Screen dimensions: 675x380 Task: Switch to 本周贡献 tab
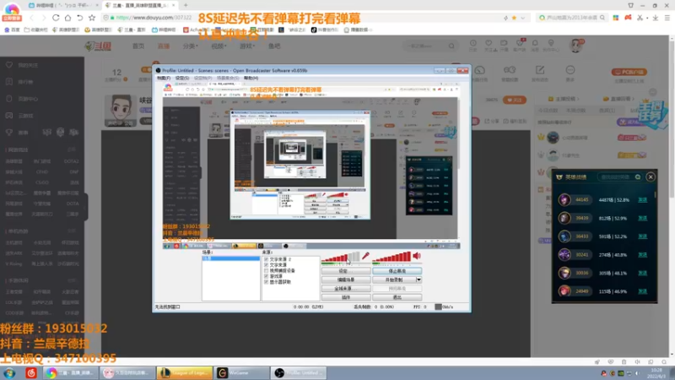pyautogui.click(x=575, y=111)
